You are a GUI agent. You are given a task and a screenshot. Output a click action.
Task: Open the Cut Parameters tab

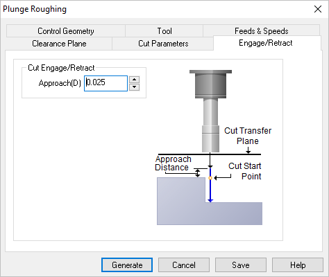(163, 44)
